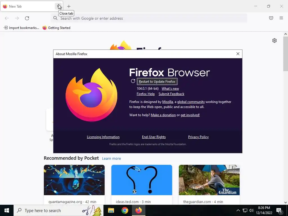Open new tab personalize settings gear
Screen dimensions: 288x216
(274, 40)
